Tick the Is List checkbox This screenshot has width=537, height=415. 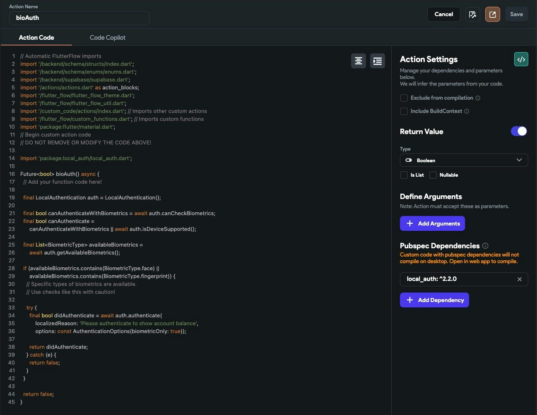point(404,175)
